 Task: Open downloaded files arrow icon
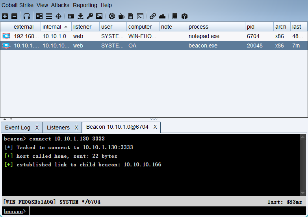[80, 16]
